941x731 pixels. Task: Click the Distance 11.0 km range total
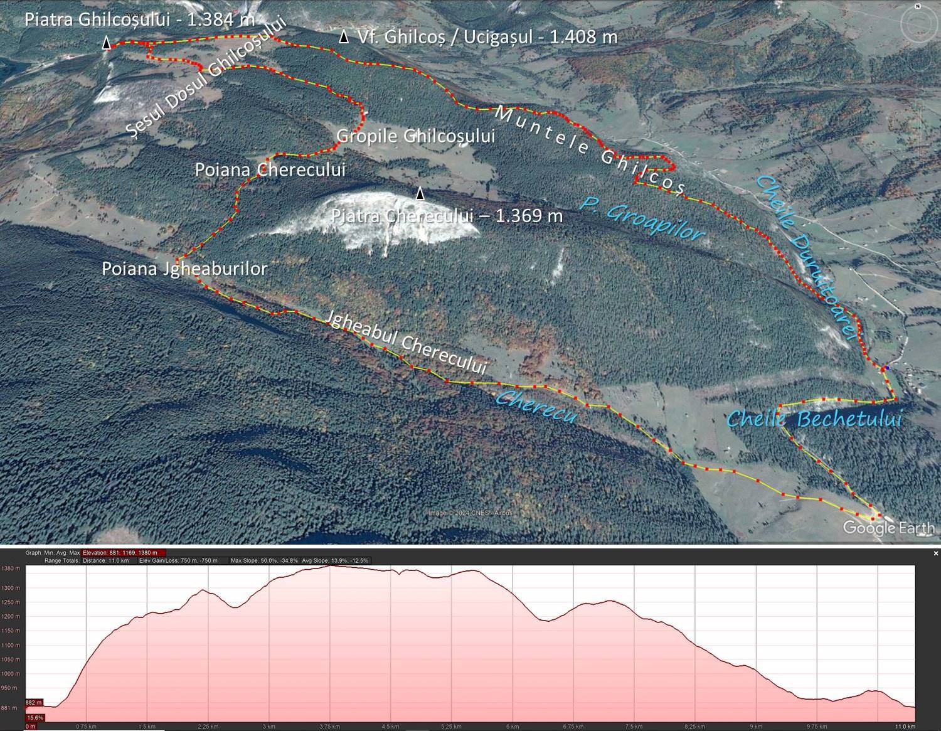click(x=105, y=560)
